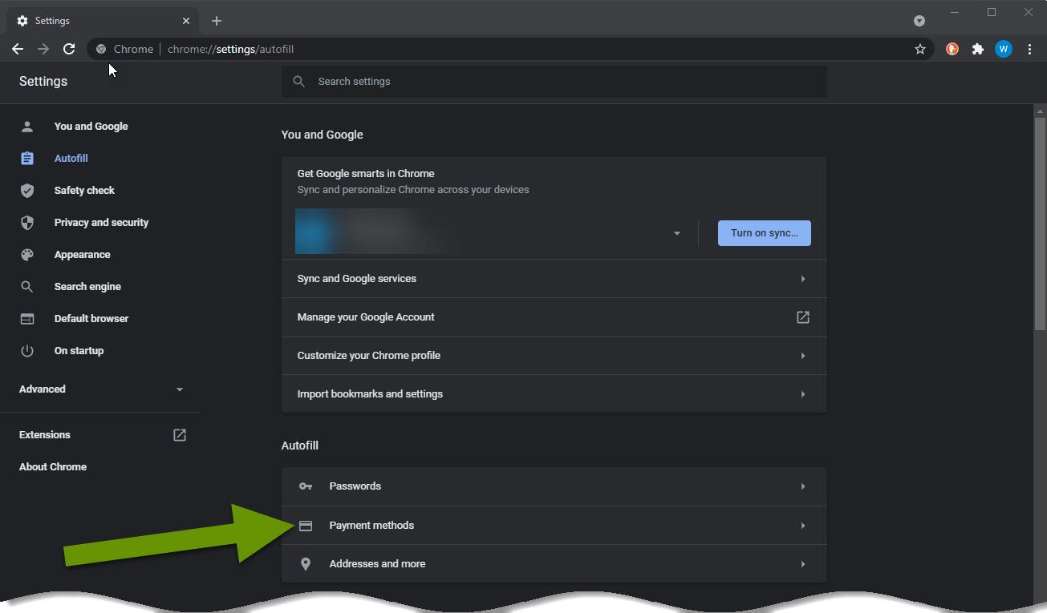Click the arrow on the Passwords row

tap(802, 486)
